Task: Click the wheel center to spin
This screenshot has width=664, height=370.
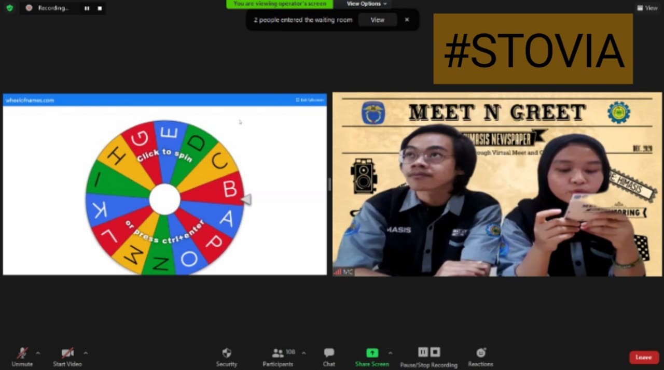Action: [165, 199]
